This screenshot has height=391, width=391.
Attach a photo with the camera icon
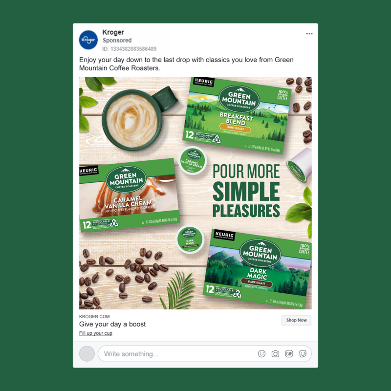point(275,353)
